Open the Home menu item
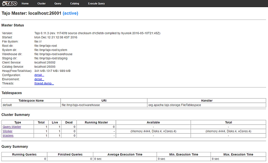The width and height of the screenshot is (268, 163). point(25,4)
